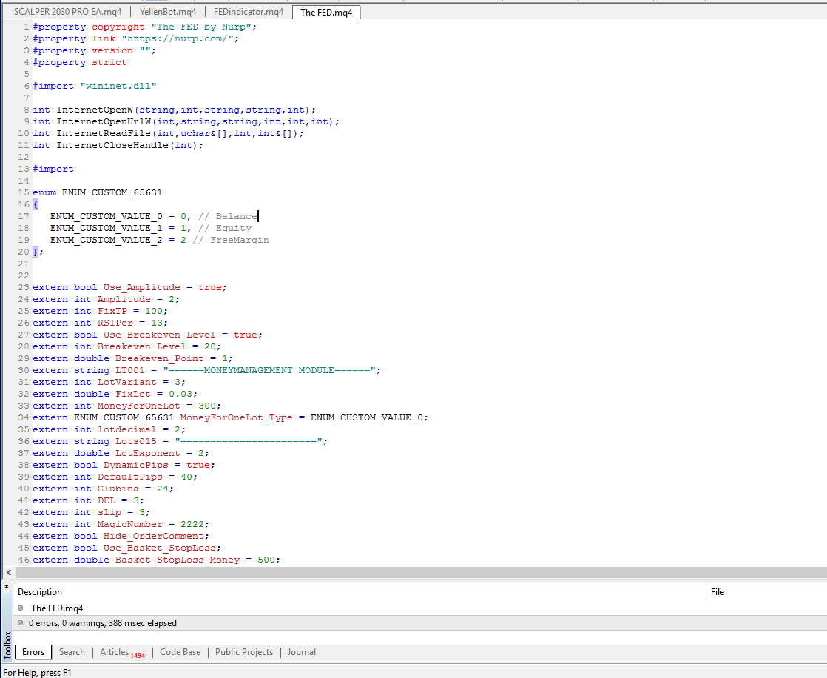Show the Errors tab in the Toolbox
The image size is (827, 678).
33,652
